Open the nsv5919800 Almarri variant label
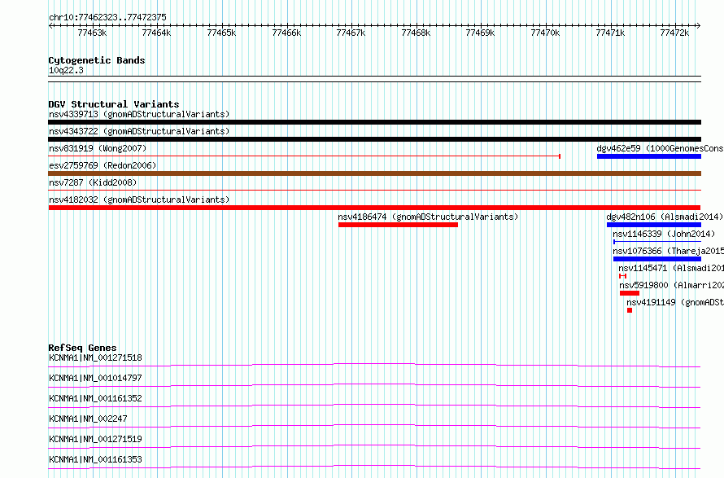 pos(671,285)
